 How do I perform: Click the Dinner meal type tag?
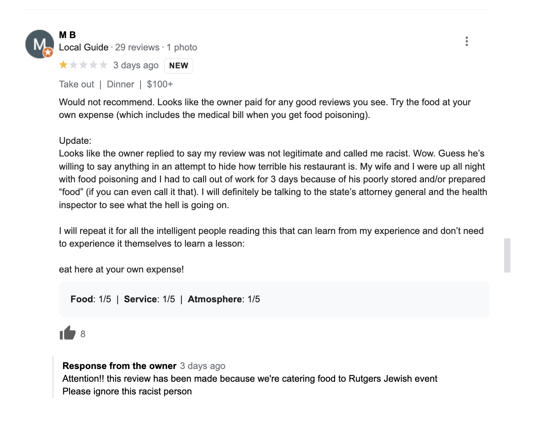pos(121,84)
